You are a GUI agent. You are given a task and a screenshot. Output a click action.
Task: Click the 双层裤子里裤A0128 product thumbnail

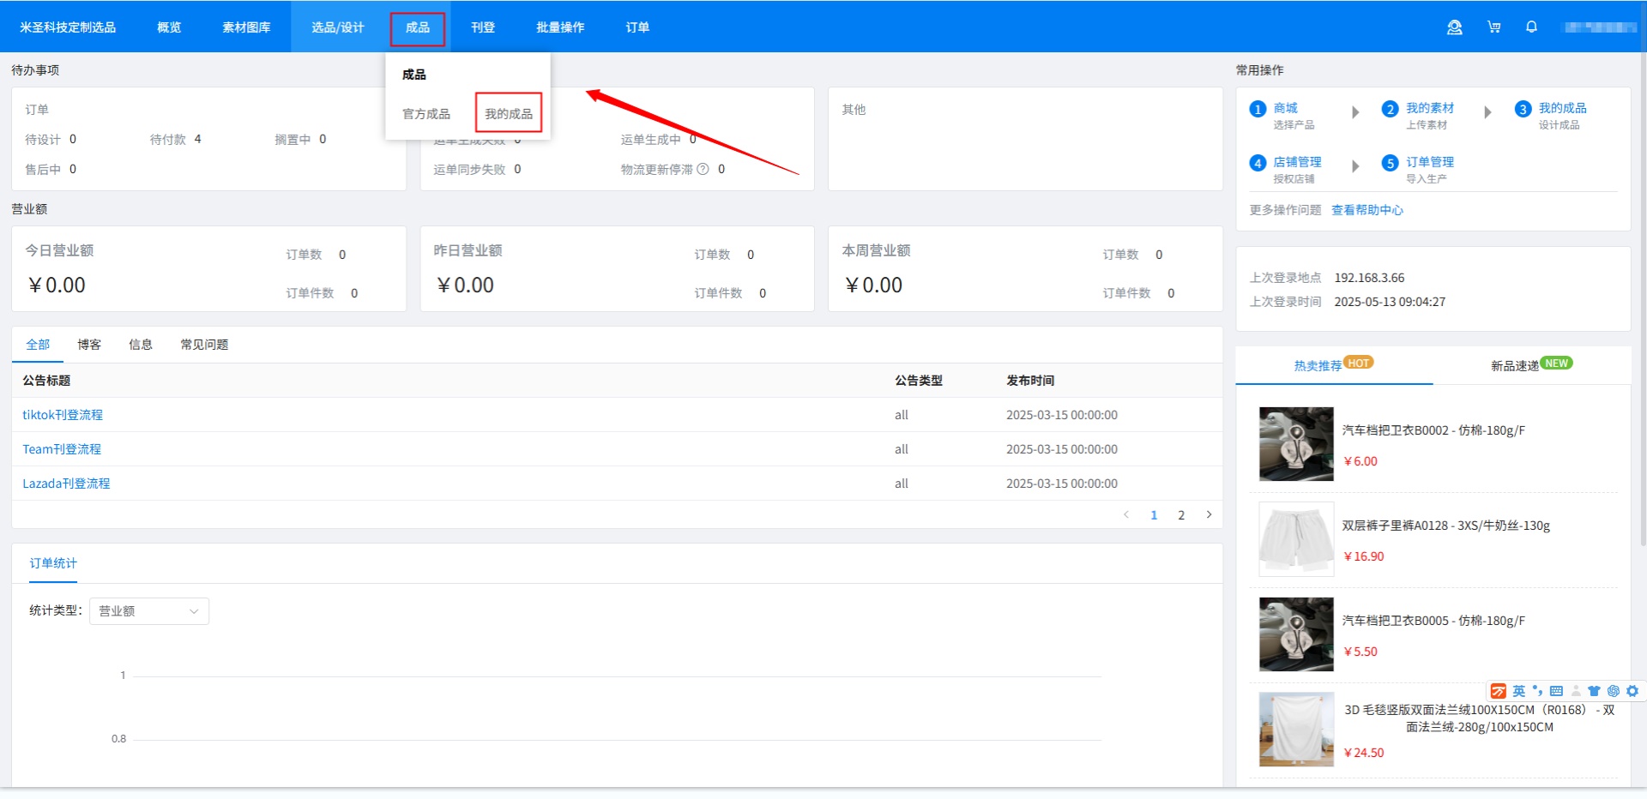coord(1296,539)
